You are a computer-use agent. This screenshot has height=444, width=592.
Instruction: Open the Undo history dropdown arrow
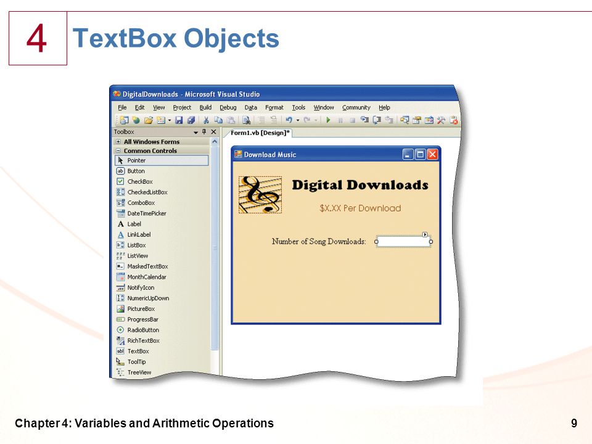[x=297, y=120]
